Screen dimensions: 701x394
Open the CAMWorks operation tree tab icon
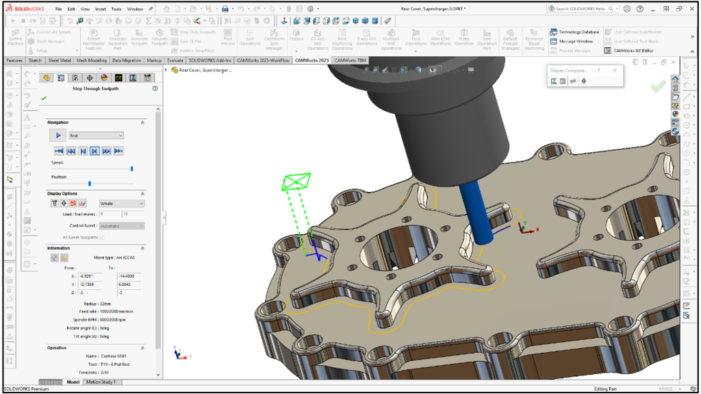click(x=133, y=78)
